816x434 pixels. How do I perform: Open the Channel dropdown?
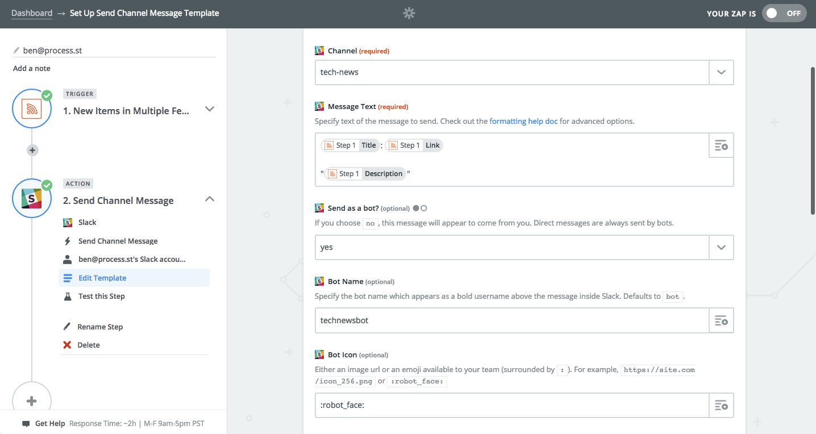[x=721, y=73]
